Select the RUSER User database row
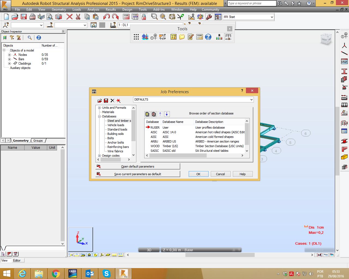 [x=164, y=127]
